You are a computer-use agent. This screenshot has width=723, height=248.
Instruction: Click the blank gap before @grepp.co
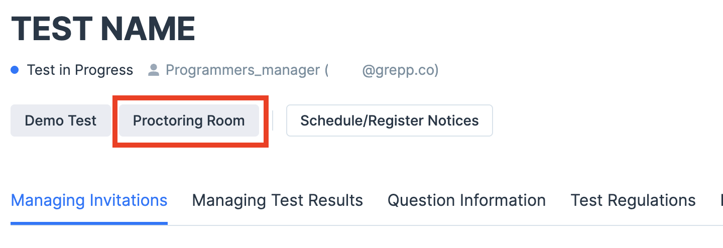click(345, 70)
